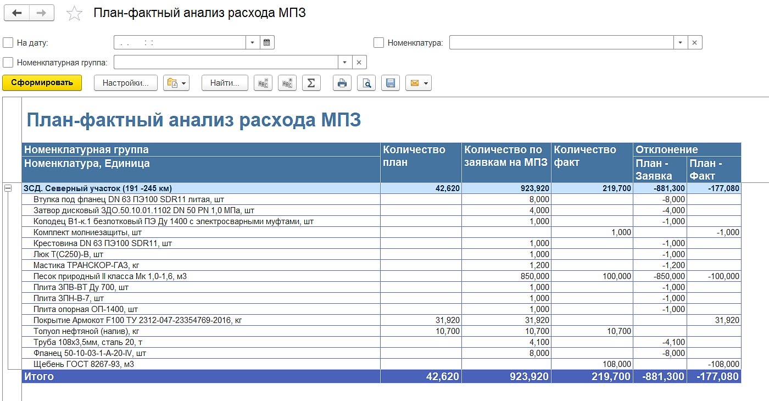The image size is (769, 401).
Task: Click the forward navigation arrow
Action: [41, 13]
